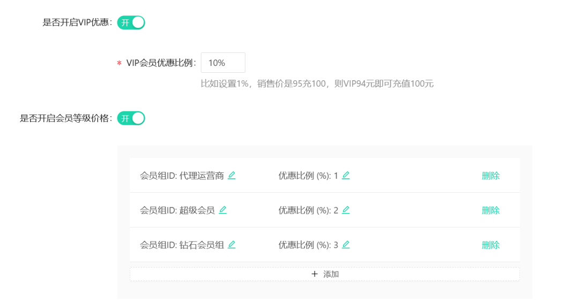Edit member group 代理运营商 pencil icon

(x=232, y=176)
